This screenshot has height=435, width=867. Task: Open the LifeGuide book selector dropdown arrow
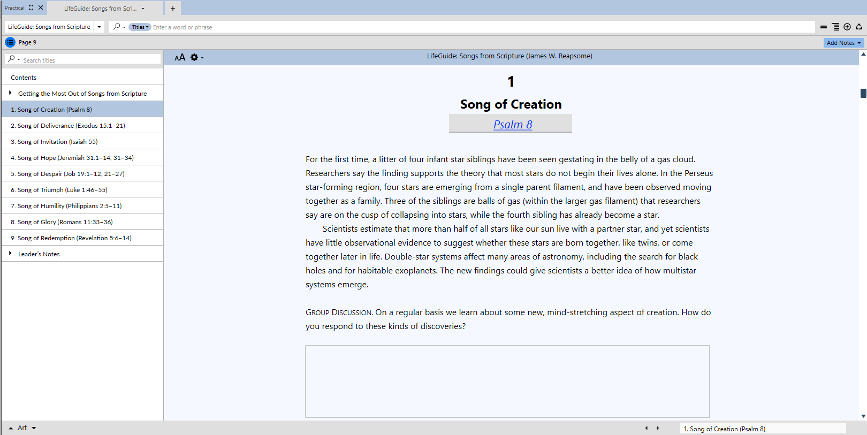click(x=99, y=27)
